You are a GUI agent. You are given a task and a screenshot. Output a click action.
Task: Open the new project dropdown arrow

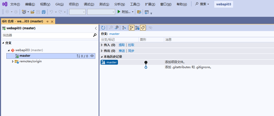click(28, 12)
